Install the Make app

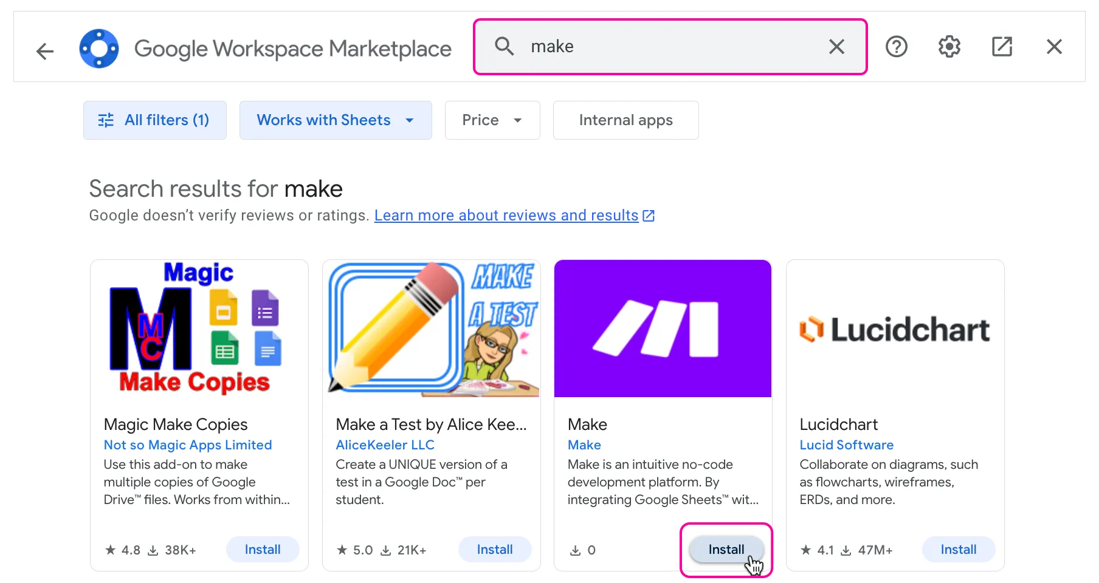[726, 550]
